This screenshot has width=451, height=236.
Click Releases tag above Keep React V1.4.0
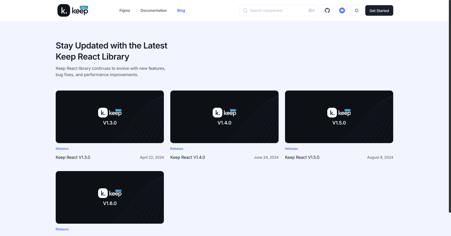tap(177, 149)
